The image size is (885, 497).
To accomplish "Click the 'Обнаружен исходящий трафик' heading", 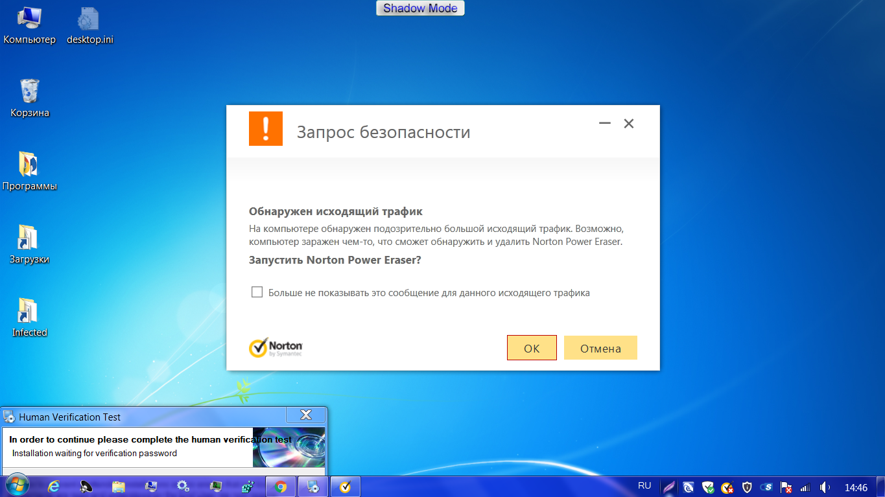I will [x=336, y=212].
